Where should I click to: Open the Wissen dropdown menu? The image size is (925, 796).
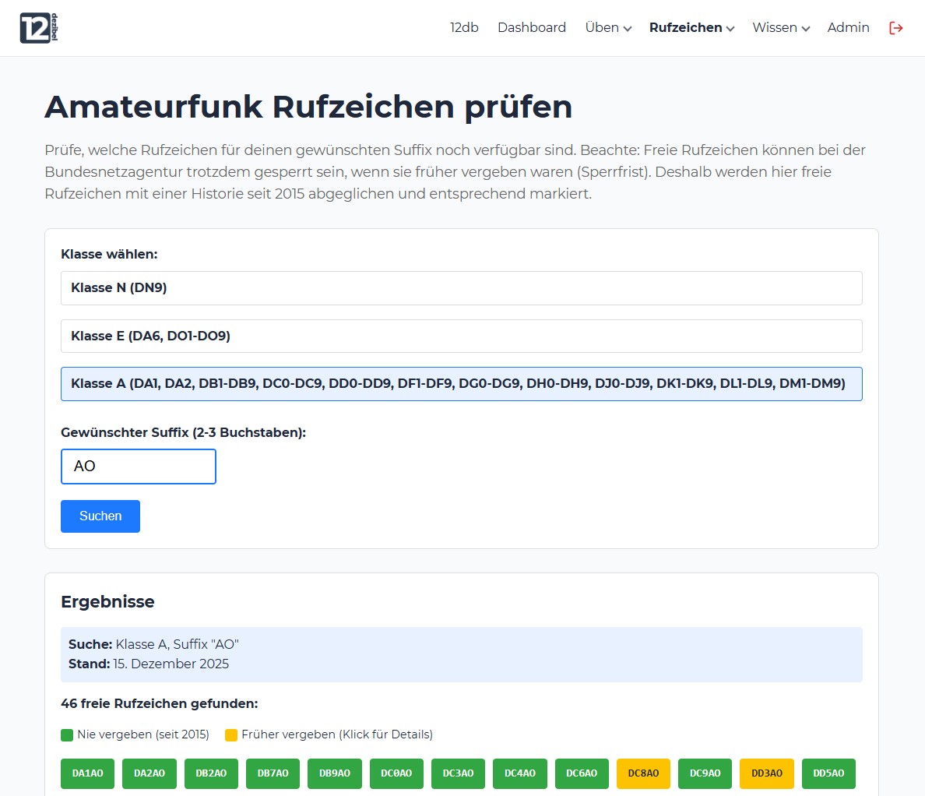click(781, 27)
